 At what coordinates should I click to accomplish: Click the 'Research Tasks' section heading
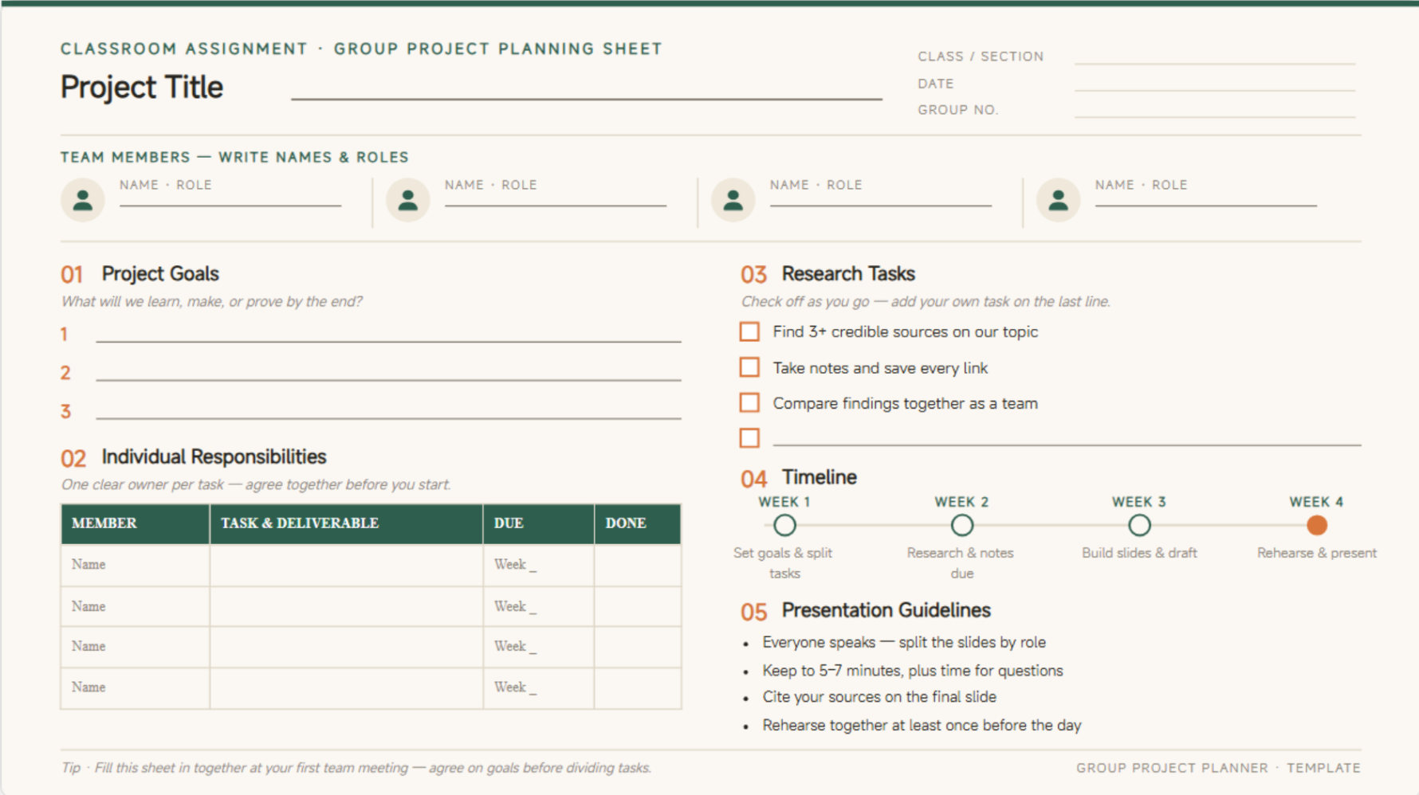pyautogui.click(x=848, y=274)
